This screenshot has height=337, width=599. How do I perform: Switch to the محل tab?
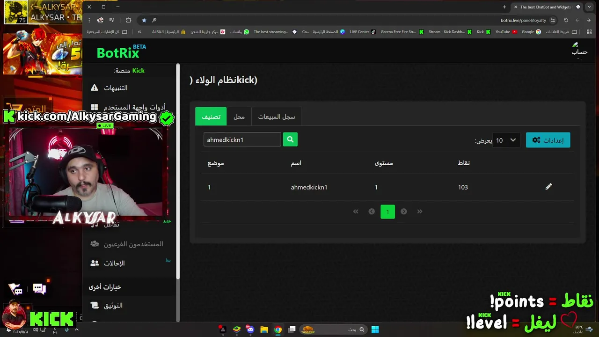point(239,117)
